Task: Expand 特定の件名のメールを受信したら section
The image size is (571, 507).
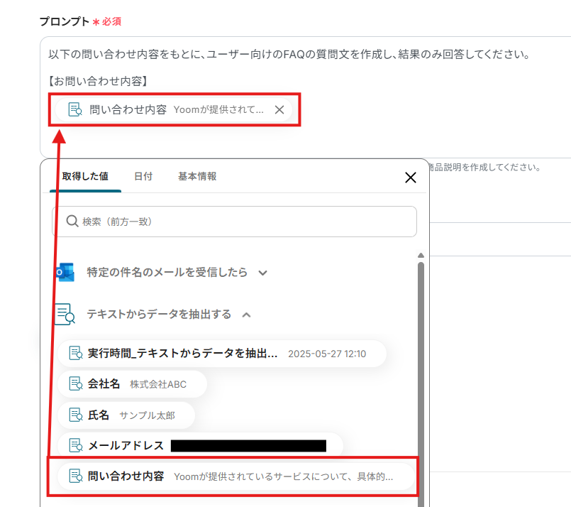Action: [x=263, y=273]
